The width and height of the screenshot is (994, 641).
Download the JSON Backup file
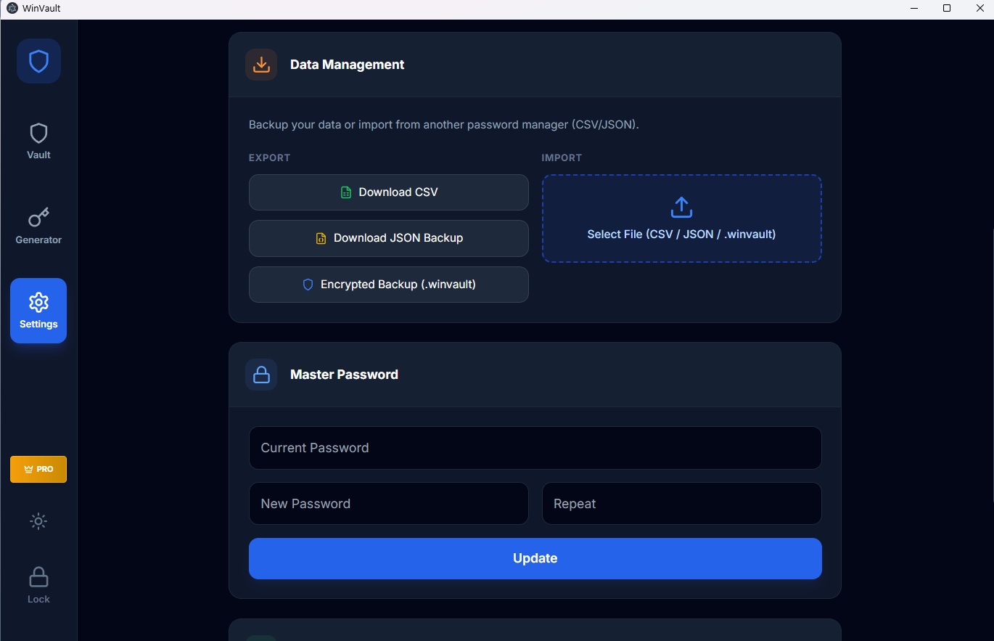pyautogui.click(x=389, y=238)
